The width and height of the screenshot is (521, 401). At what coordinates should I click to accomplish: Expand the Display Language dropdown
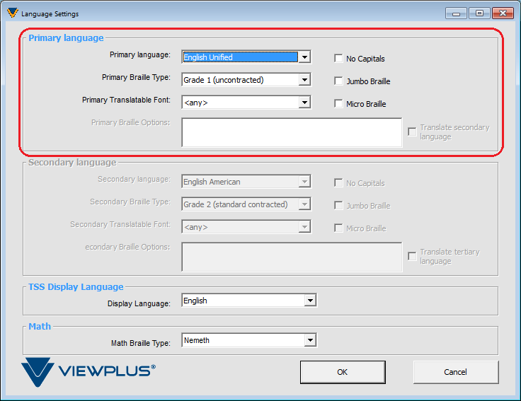click(309, 301)
